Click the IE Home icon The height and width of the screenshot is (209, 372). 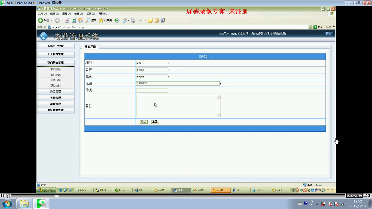(80, 20)
